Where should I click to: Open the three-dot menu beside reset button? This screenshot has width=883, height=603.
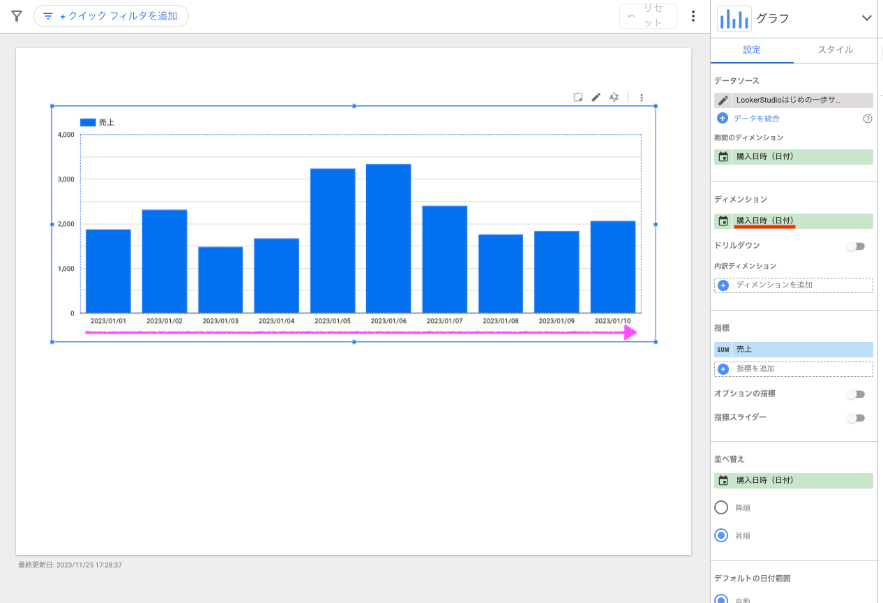693,16
